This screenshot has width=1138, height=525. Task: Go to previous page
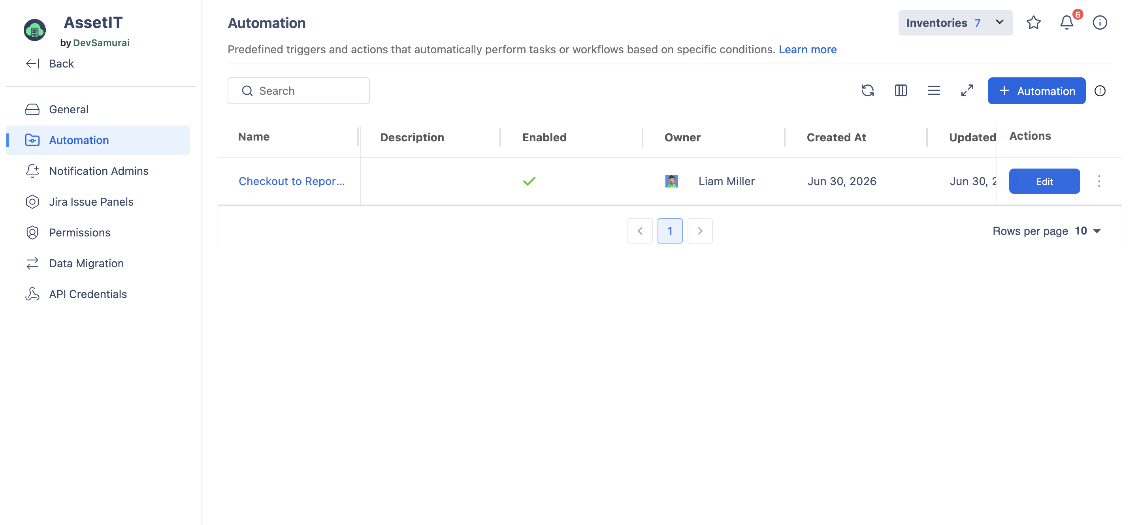pos(640,231)
